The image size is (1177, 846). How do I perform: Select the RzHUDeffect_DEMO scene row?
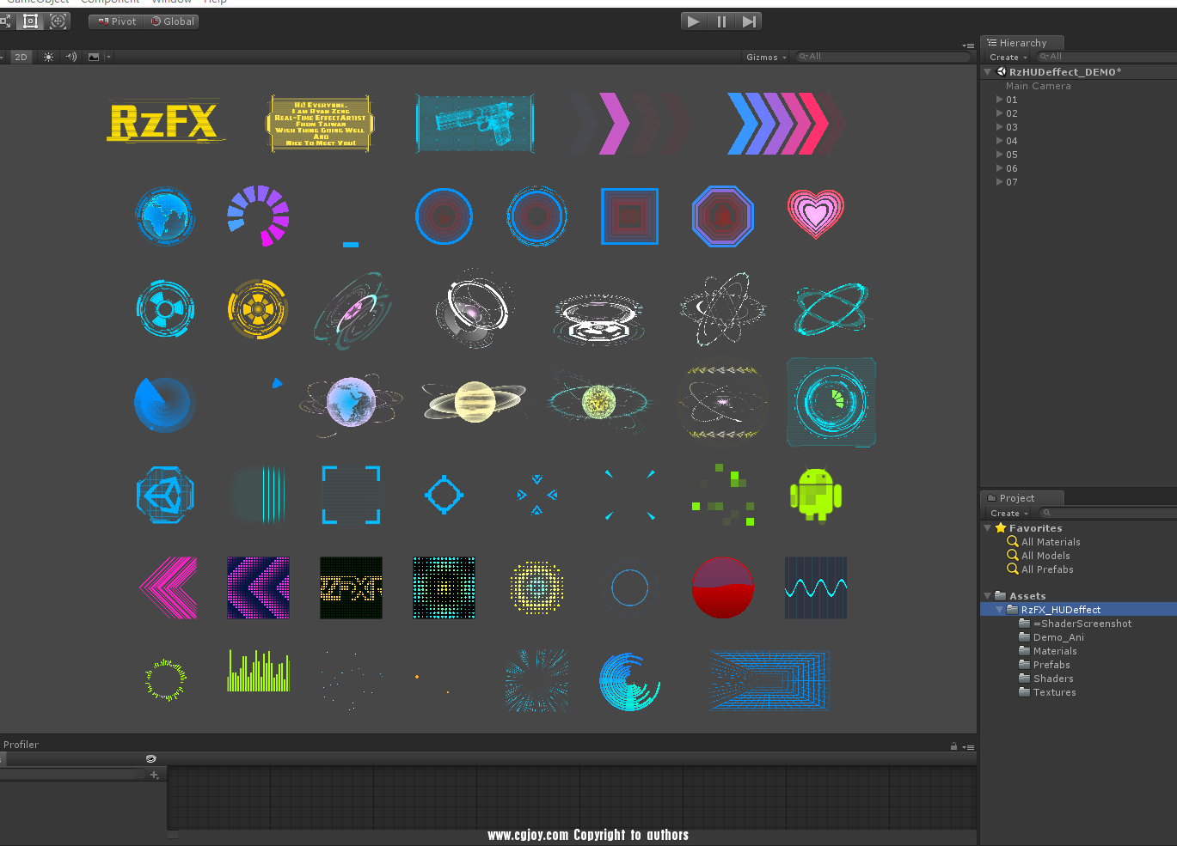1078,72
